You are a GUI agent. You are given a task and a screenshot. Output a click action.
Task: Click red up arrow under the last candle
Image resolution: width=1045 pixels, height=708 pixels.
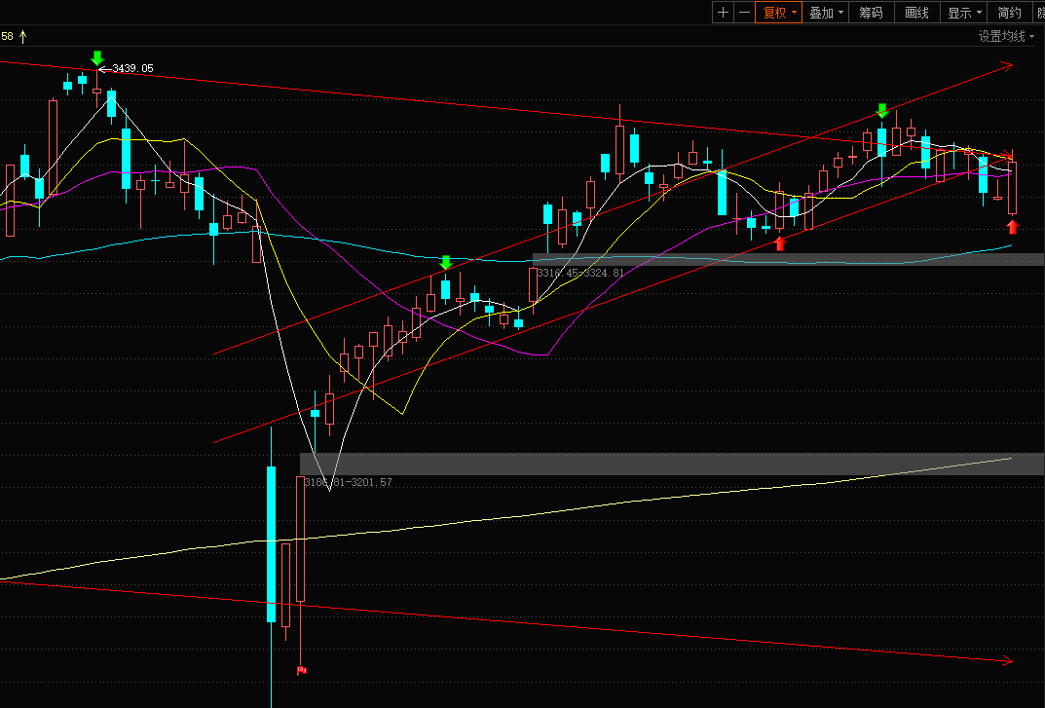pos(1012,227)
